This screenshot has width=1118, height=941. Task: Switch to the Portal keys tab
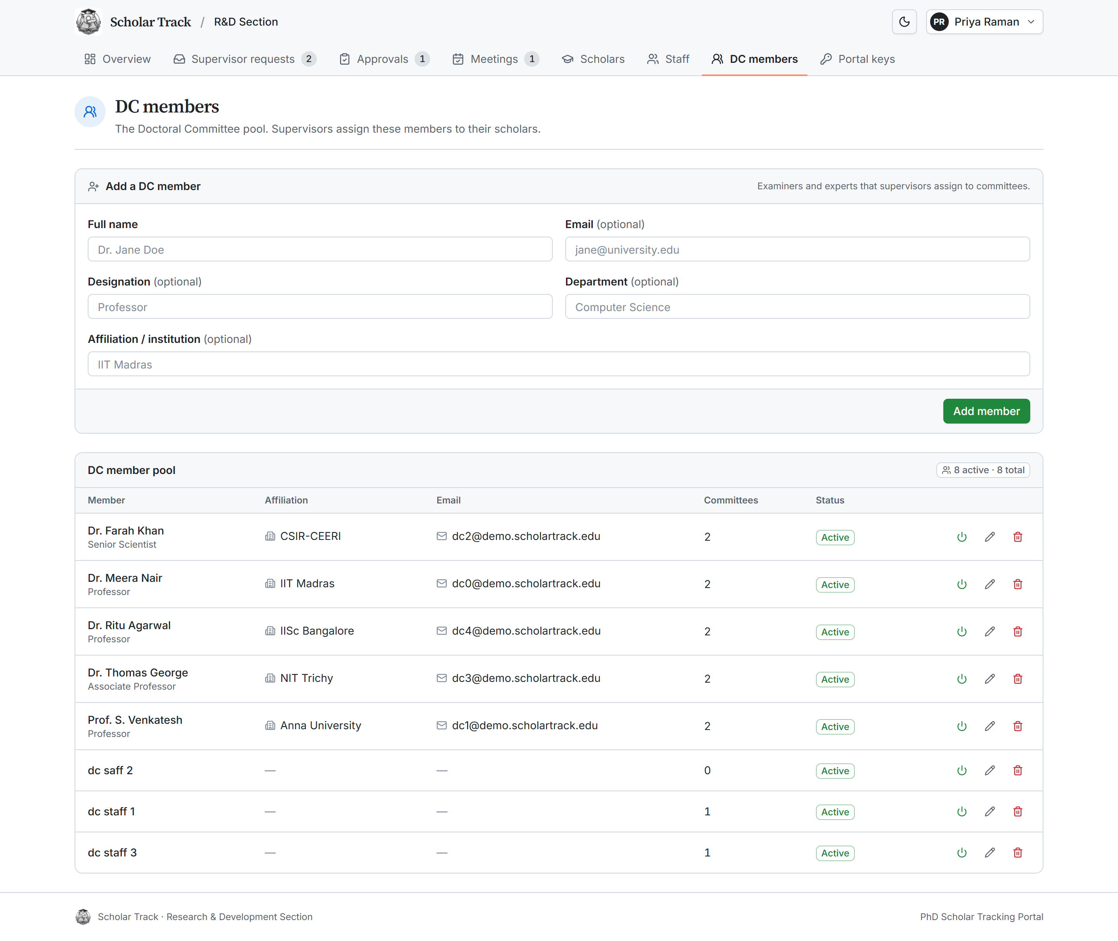[858, 59]
